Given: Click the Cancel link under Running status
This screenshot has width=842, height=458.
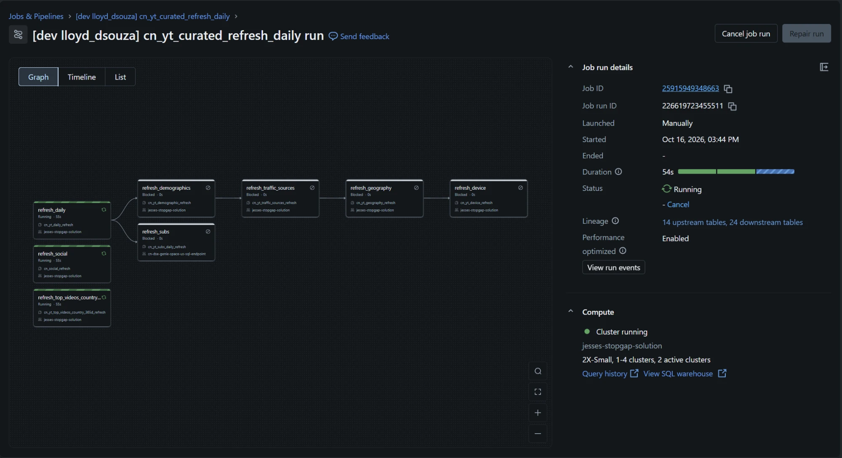Looking at the screenshot, I should [678, 204].
